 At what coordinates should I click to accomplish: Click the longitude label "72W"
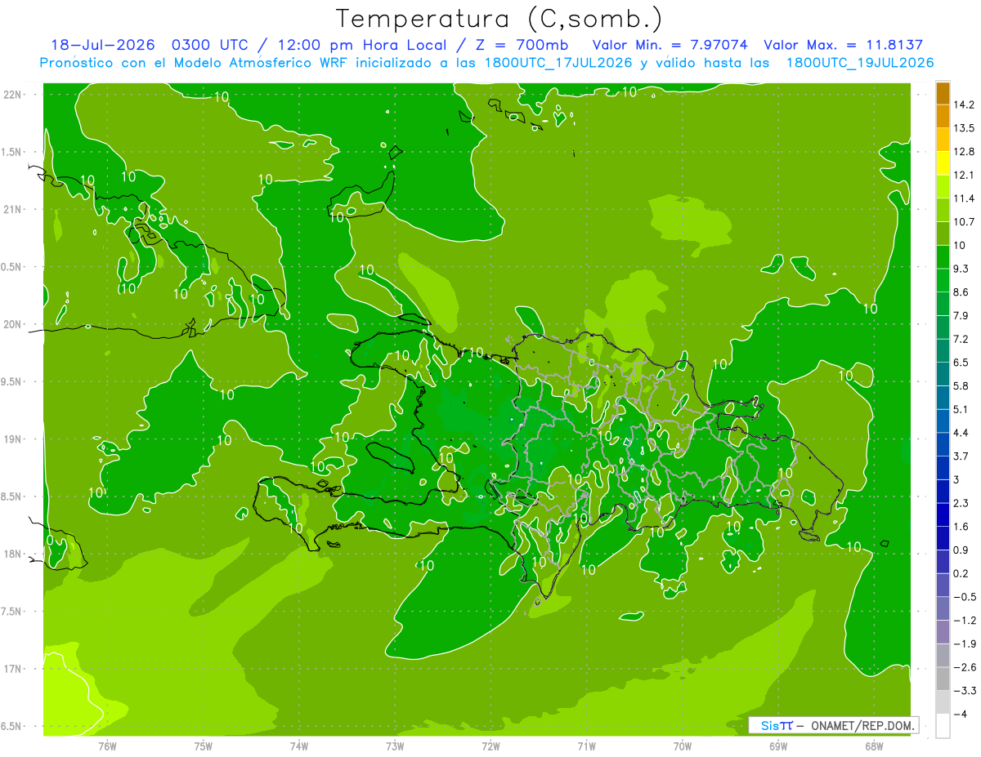pyautogui.click(x=490, y=746)
